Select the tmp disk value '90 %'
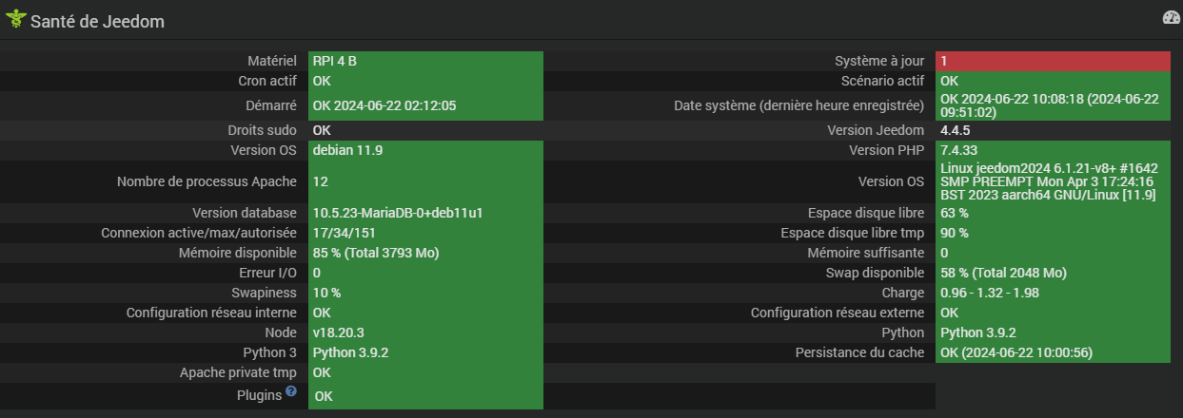The width and height of the screenshot is (1183, 418). click(954, 233)
